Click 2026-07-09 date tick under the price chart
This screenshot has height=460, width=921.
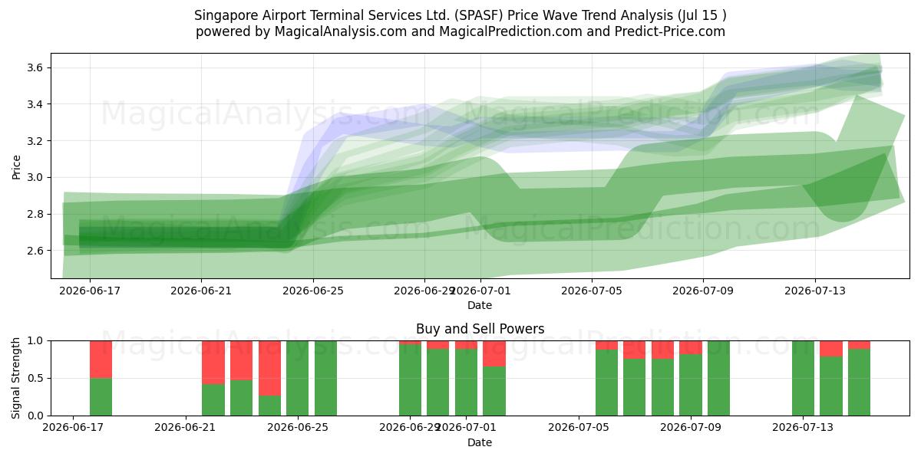coord(704,291)
